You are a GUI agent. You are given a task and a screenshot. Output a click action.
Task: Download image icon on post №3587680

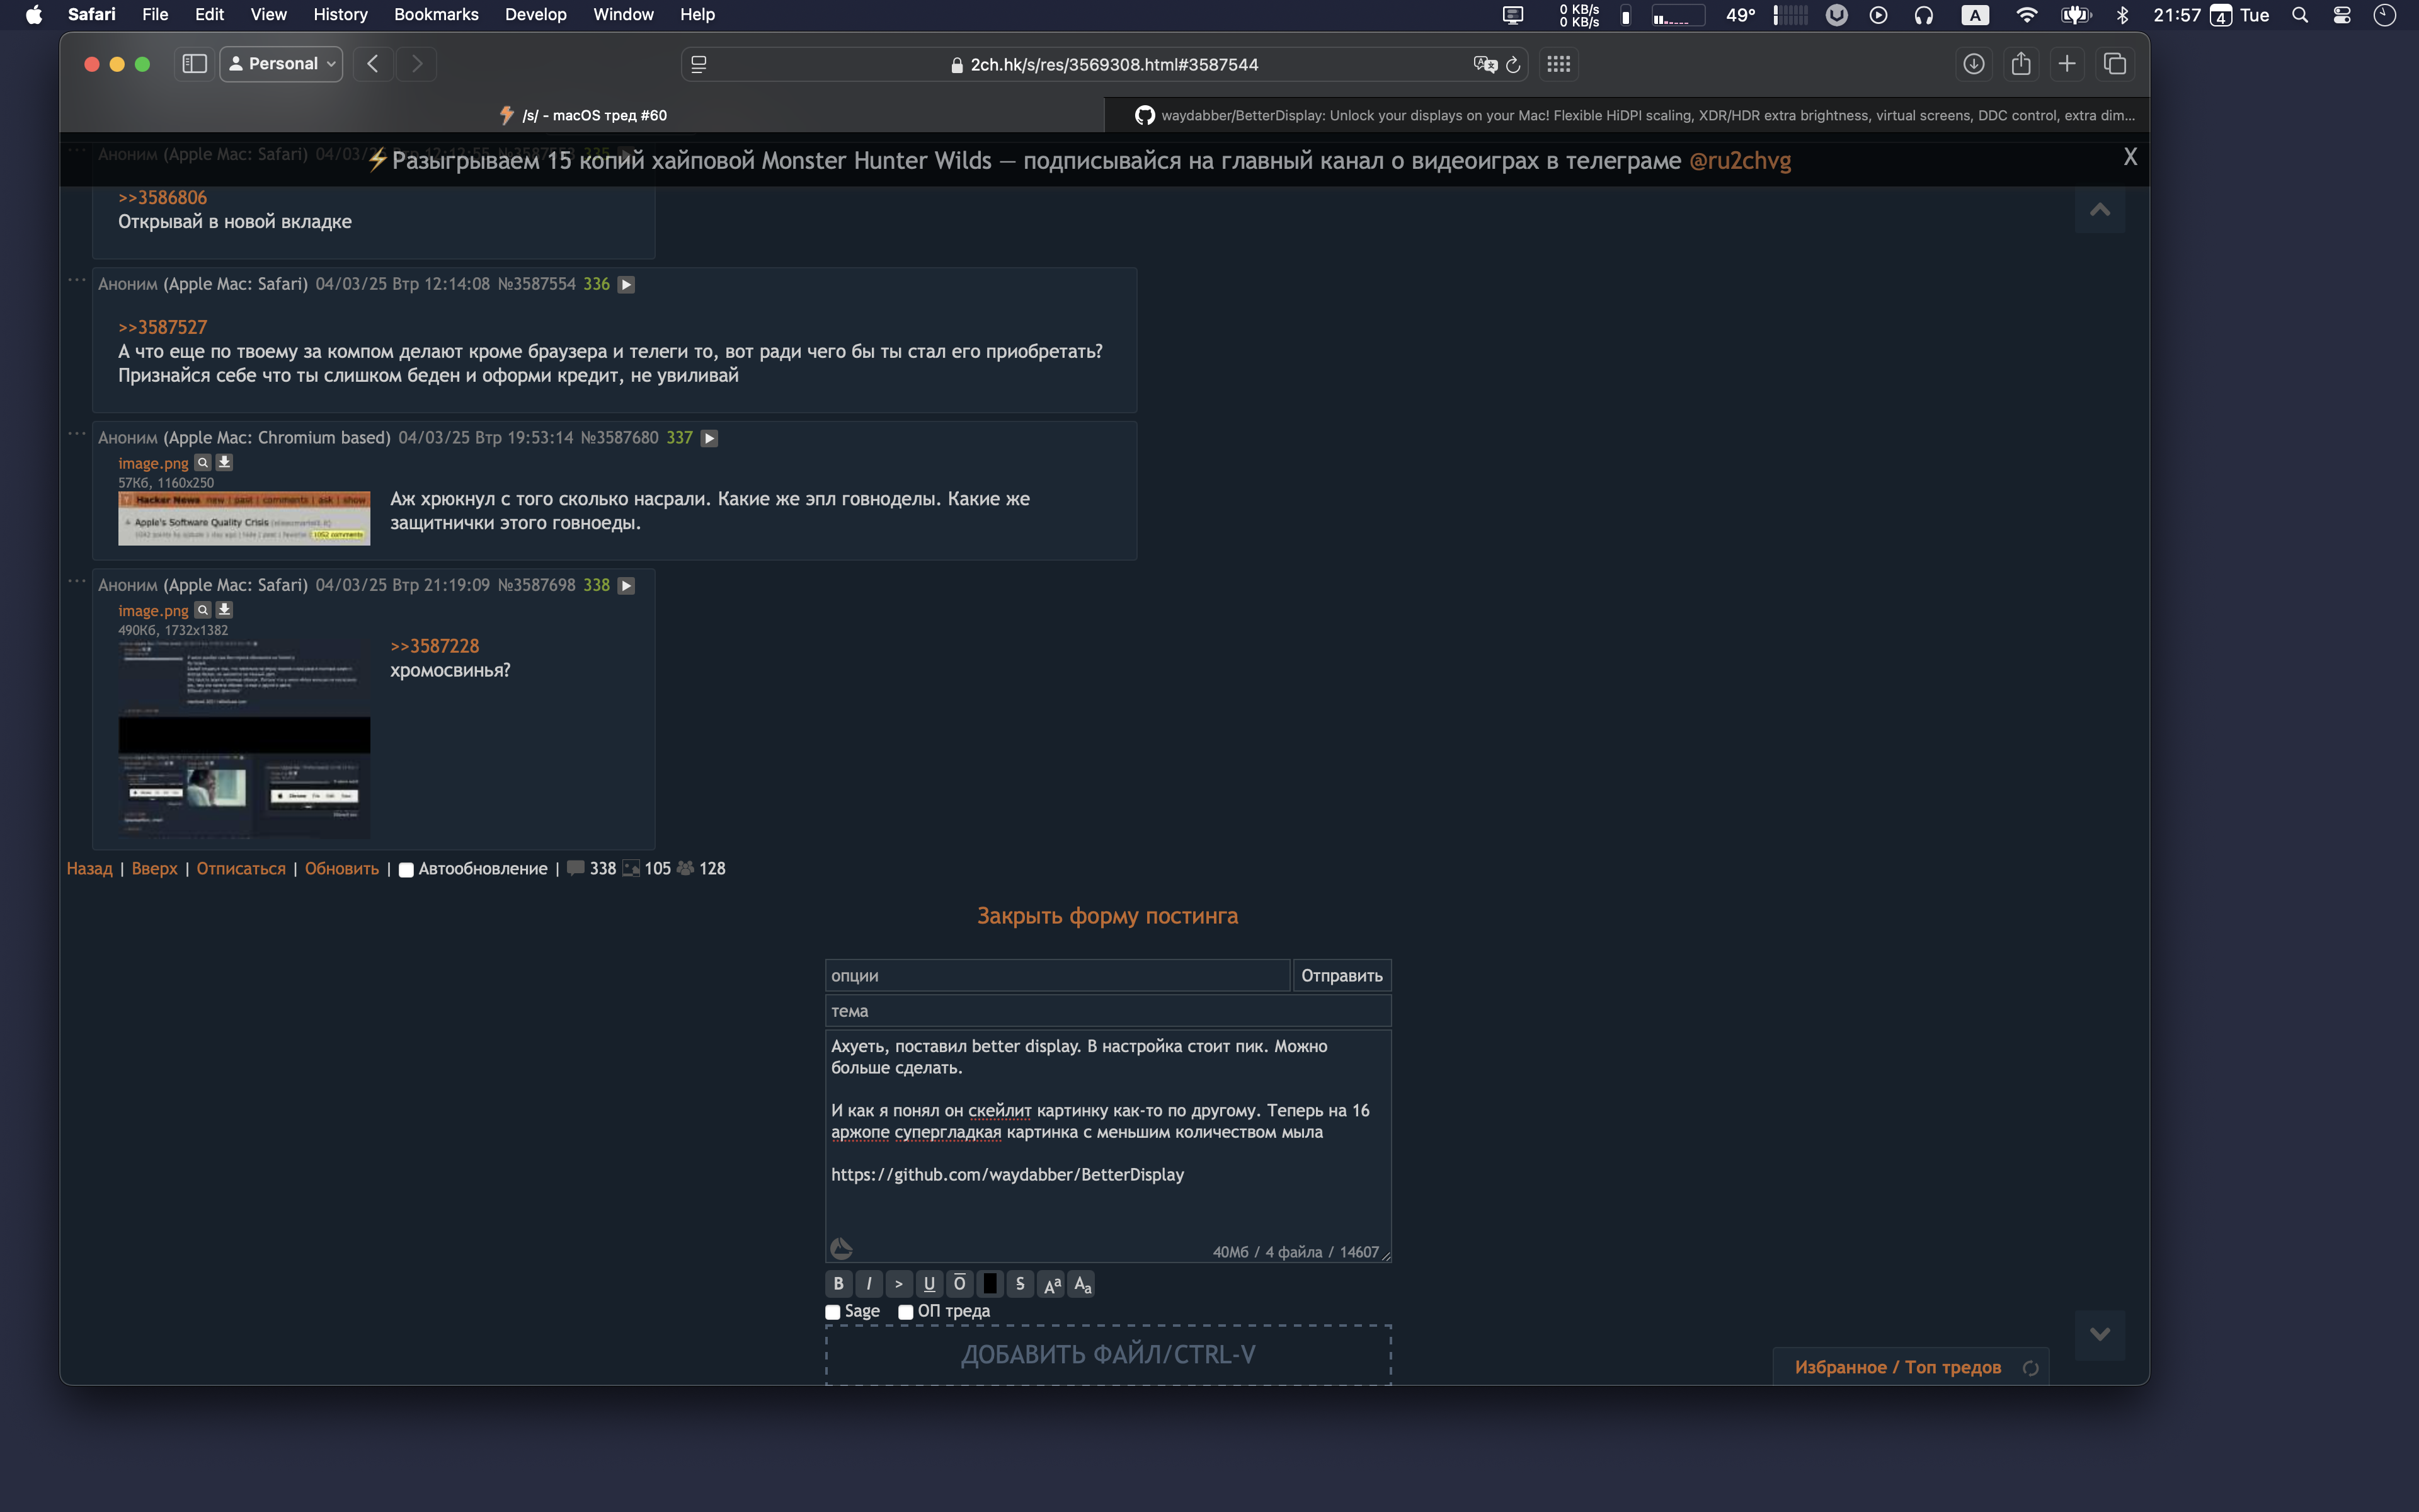pyautogui.click(x=224, y=463)
